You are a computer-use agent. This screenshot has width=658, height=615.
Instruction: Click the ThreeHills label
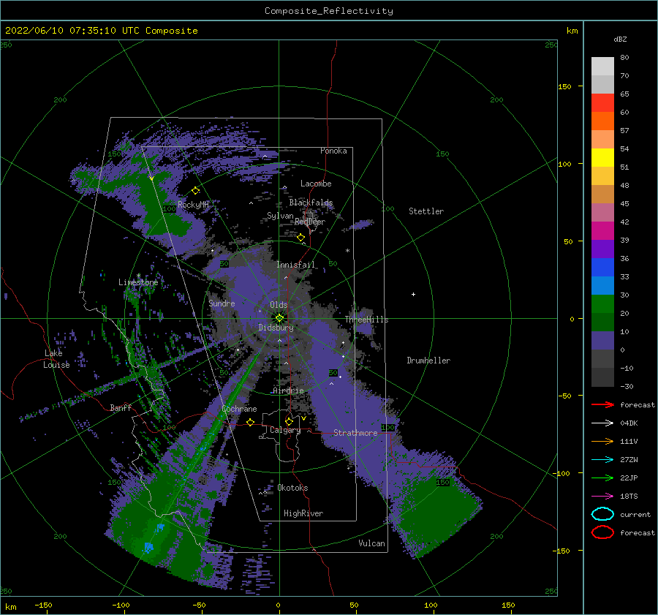click(366, 320)
